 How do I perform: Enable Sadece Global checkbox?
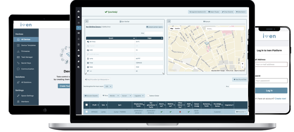(148, 96)
